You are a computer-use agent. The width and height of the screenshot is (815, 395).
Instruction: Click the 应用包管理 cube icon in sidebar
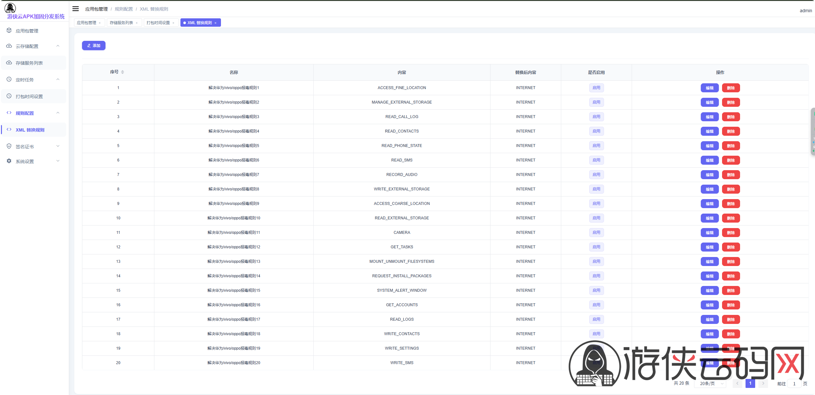click(9, 31)
